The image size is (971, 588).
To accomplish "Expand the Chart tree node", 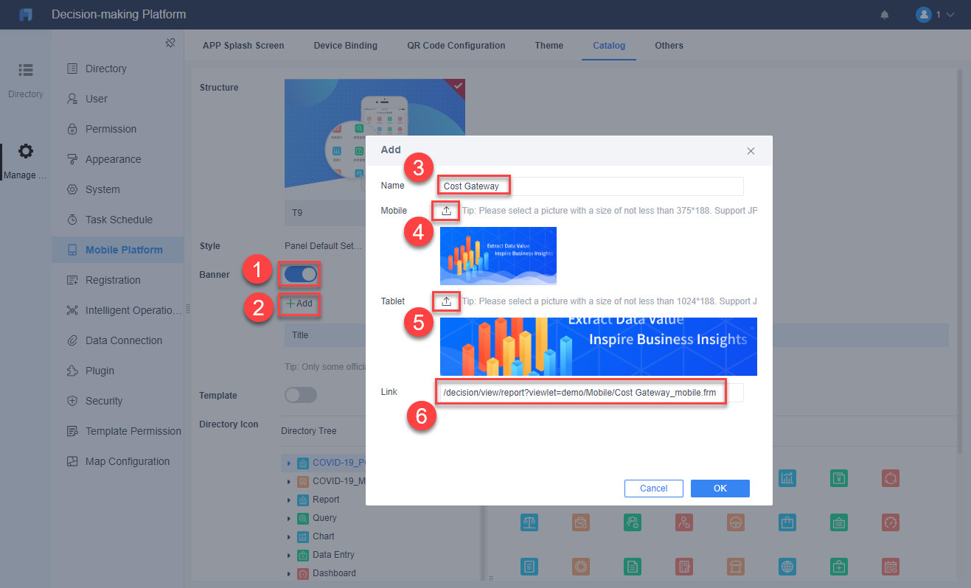I will (289, 536).
